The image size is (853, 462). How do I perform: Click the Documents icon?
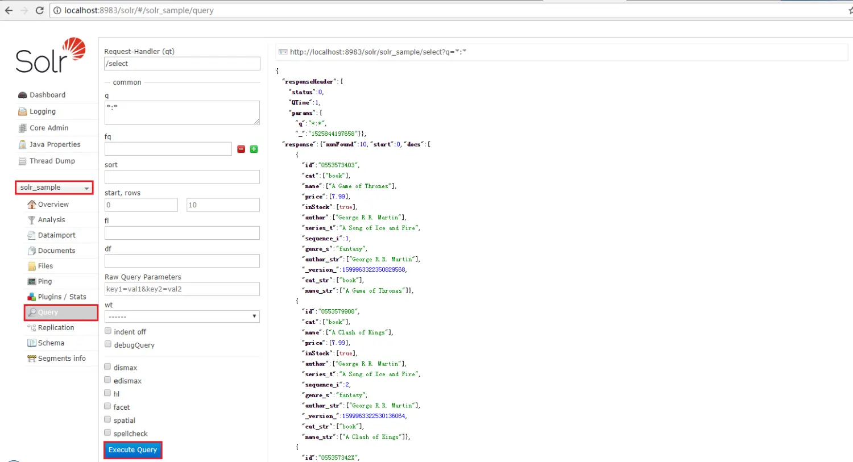tap(32, 250)
